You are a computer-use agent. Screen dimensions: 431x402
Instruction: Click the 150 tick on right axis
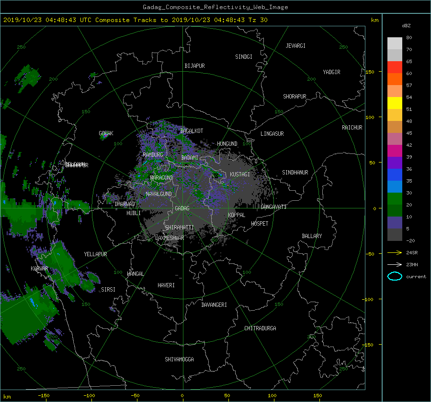coord(370,72)
